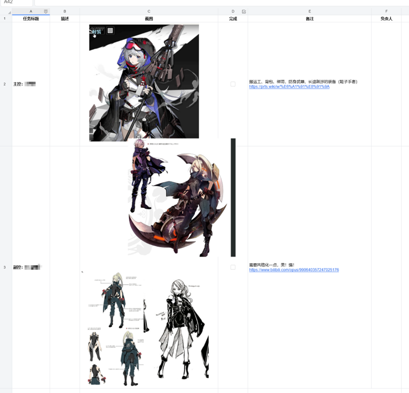
Task: Select column E header
Action: 310,11
